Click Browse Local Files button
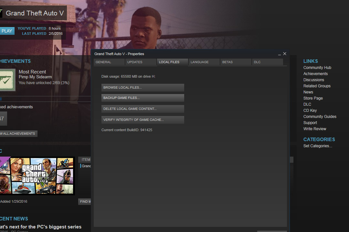Screen dimensions: 349x232 143,87
